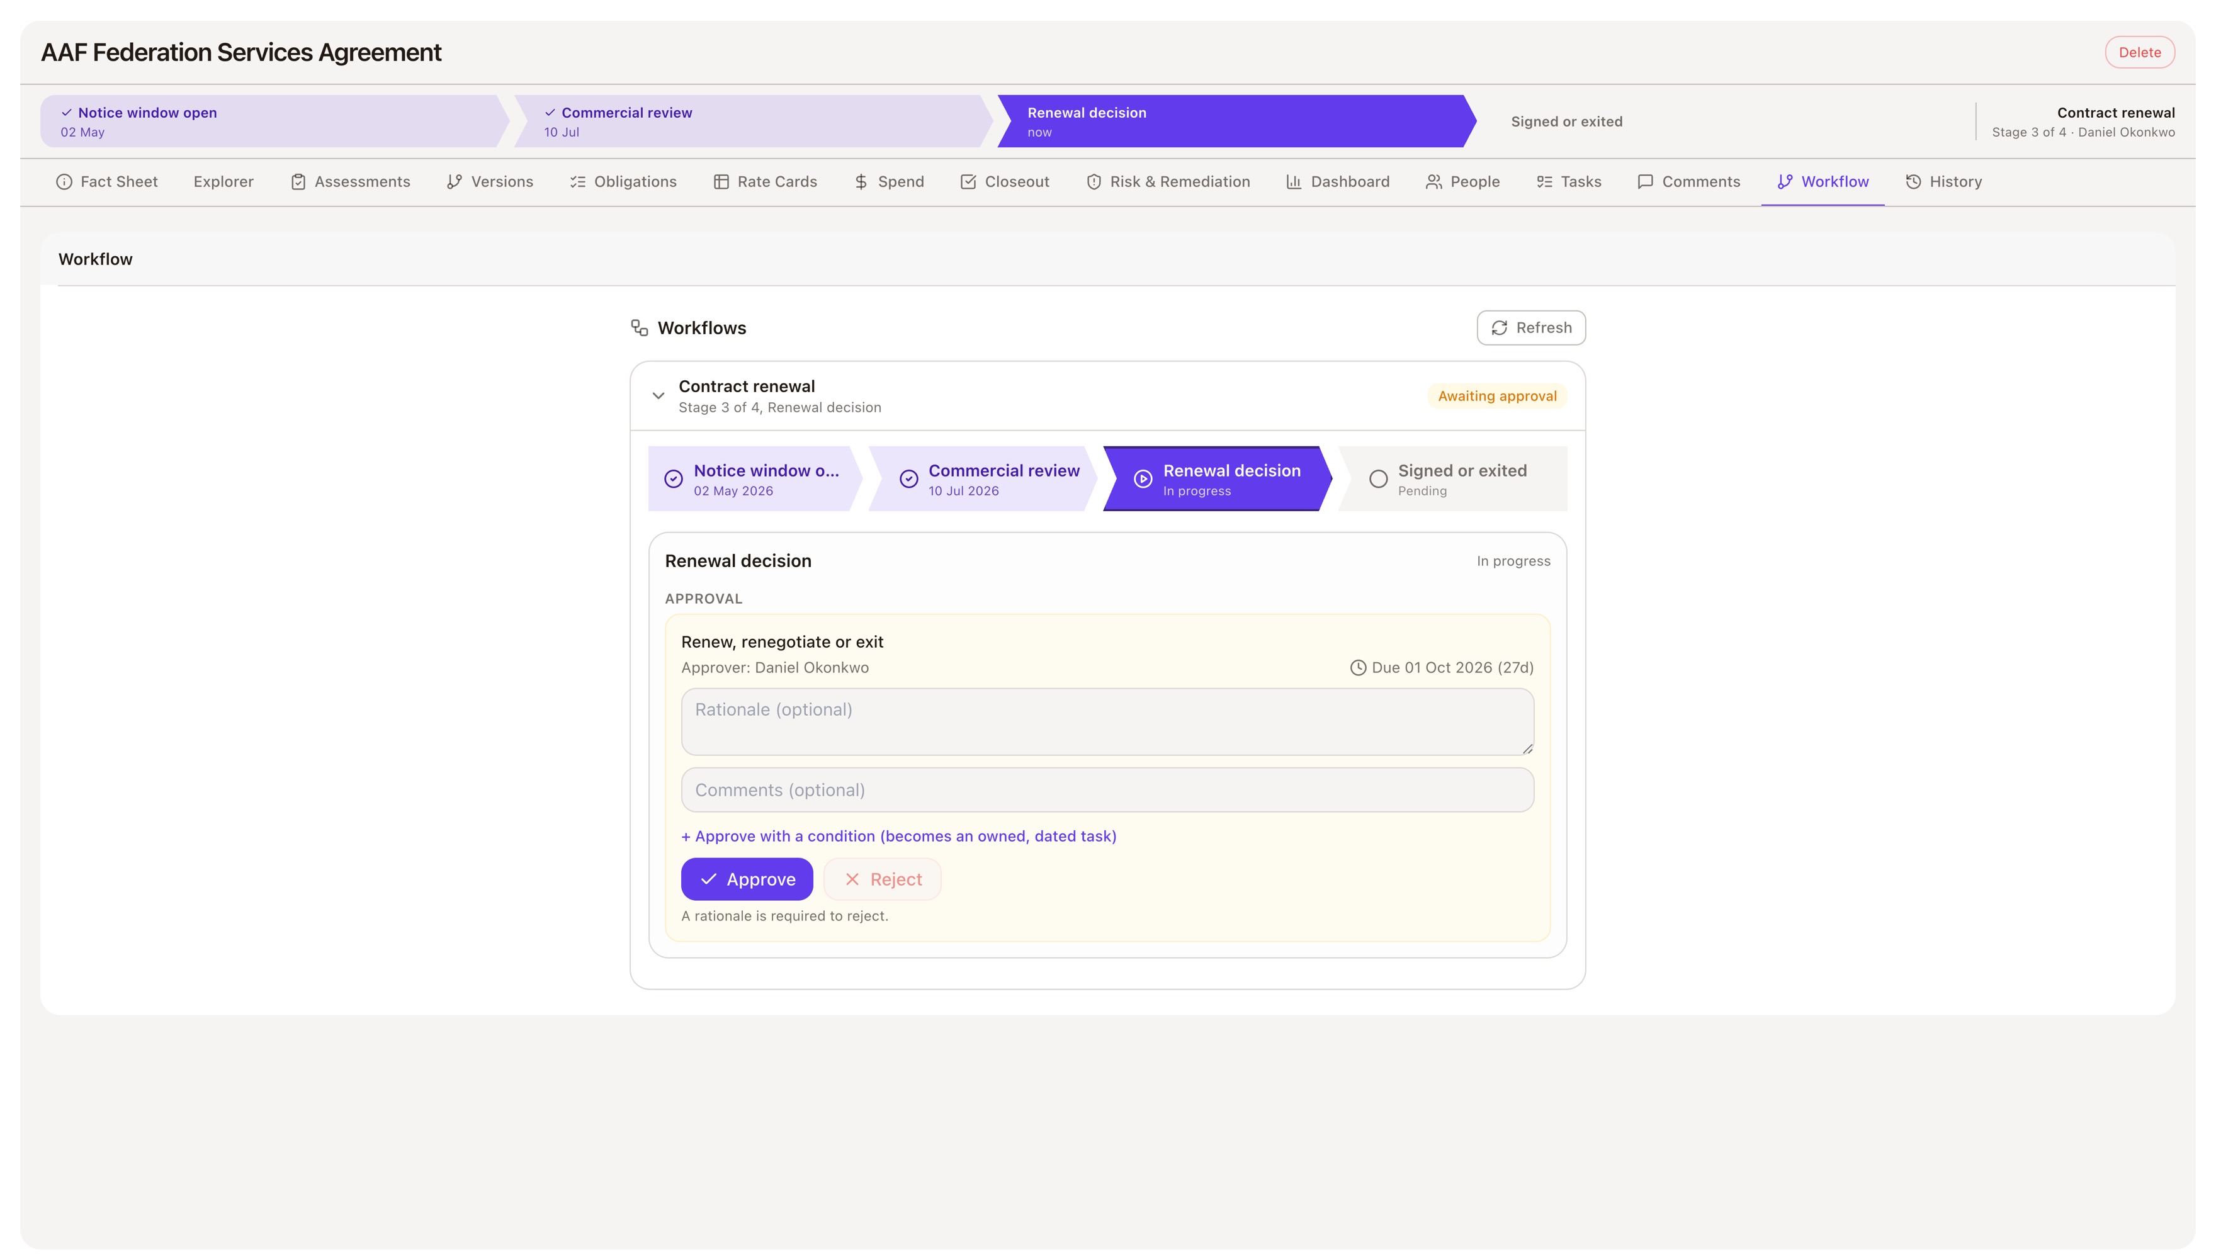Select the Commercial review workflow stage
The width and height of the screenshot is (2216, 1259).
pyautogui.click(x=982, y=479)
